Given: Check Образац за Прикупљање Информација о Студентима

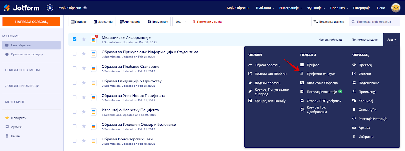Looking at the screenshot, I should coord(74,54).
